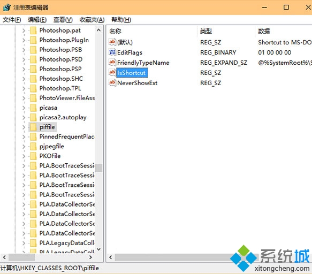This screenshot has height=274, width=312.
Task: Click the 'Shortcut to MS-DO' data cell
Action: pos(285,42)
